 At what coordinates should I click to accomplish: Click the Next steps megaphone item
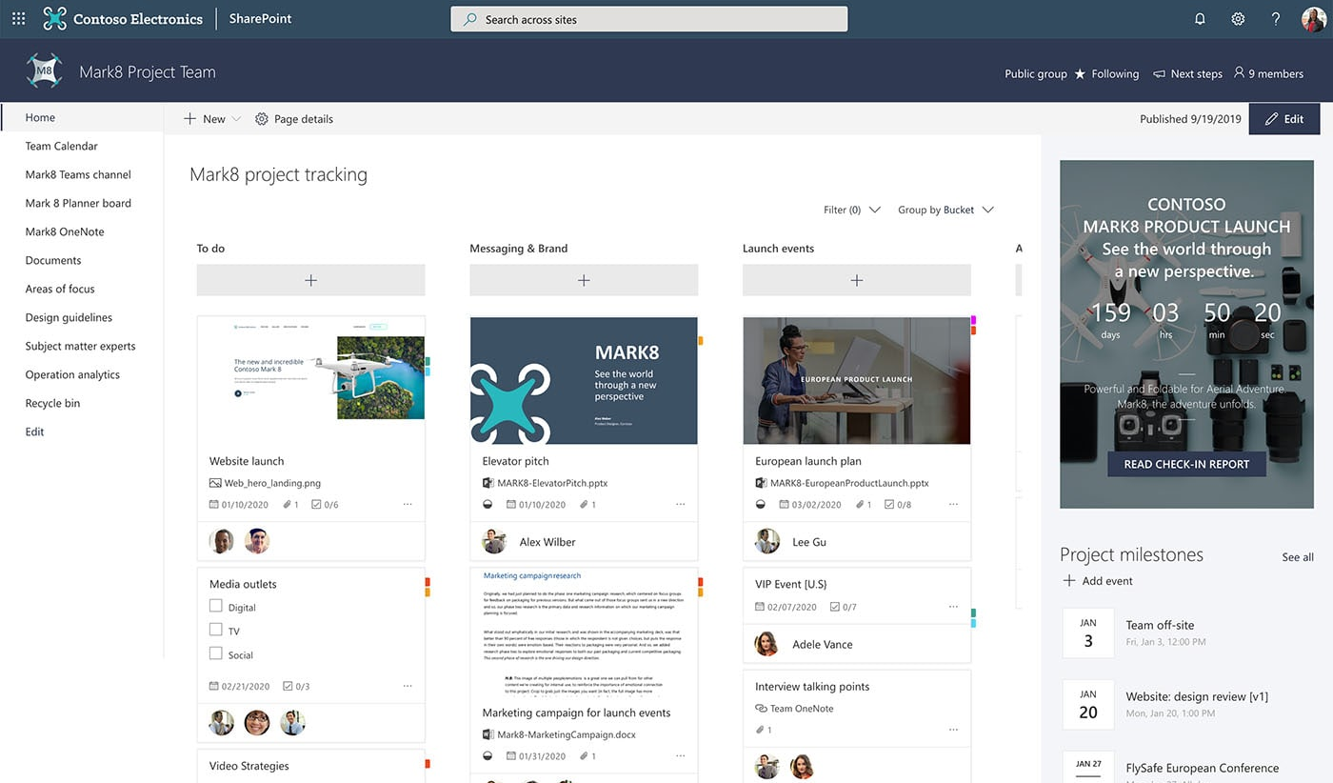(x=1187, y=73)
